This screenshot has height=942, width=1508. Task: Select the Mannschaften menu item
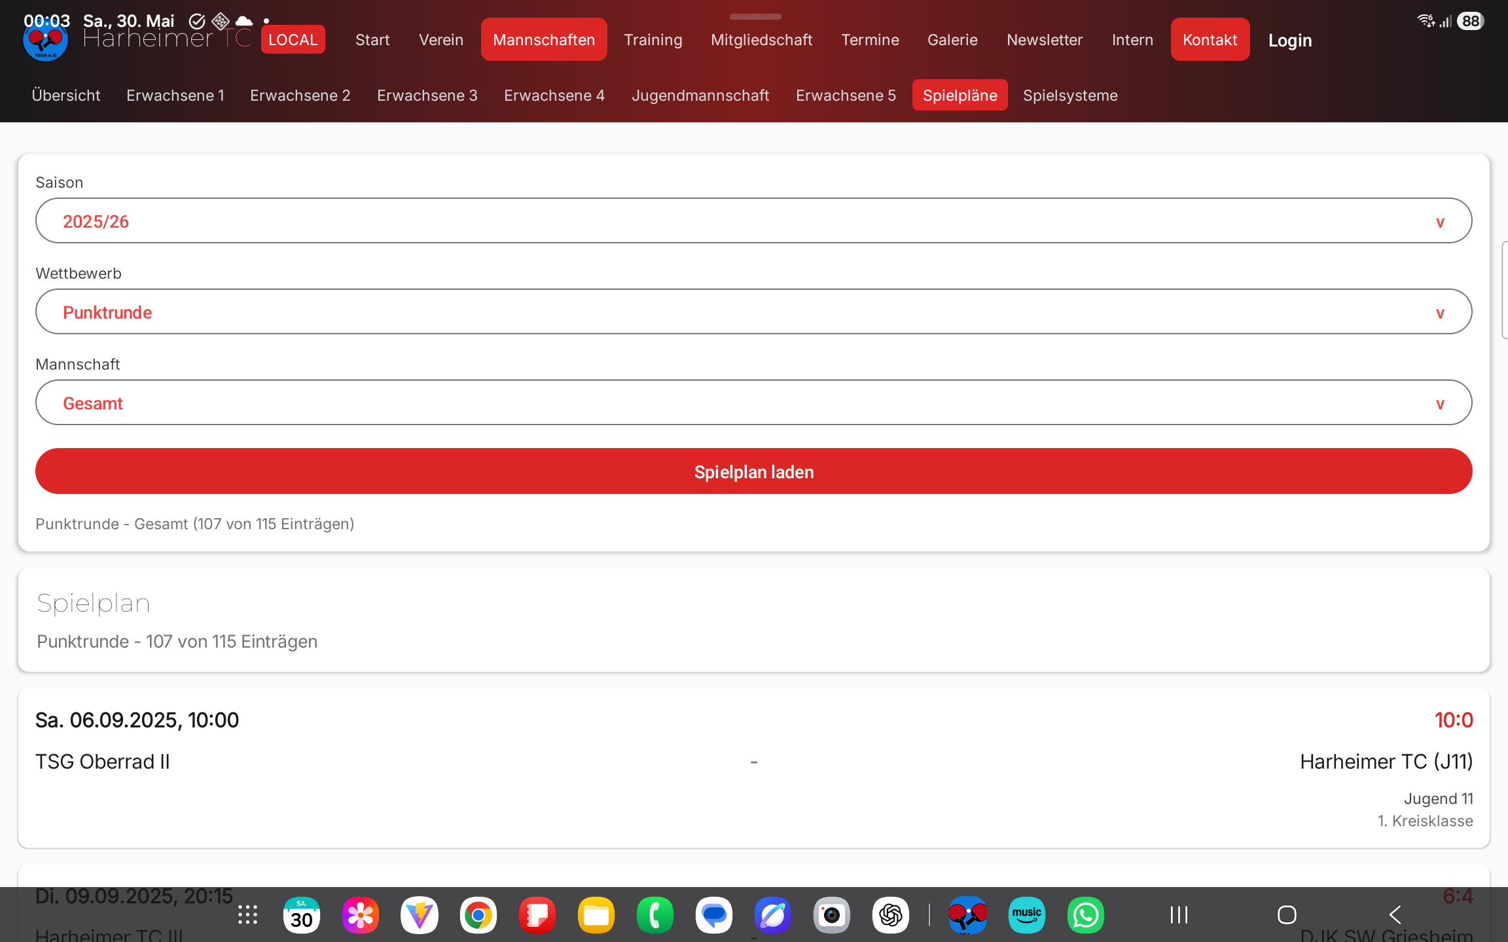tap(544, 39)
